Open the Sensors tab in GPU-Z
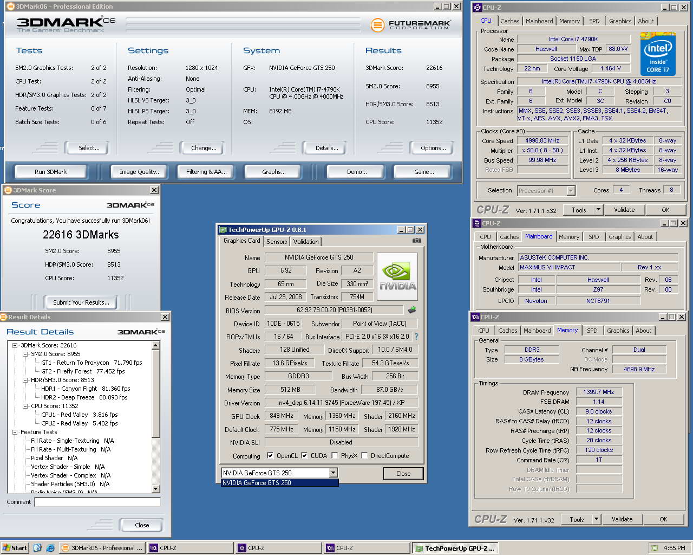The height and width of the screenshot is (555, 693). pos(277,242)
